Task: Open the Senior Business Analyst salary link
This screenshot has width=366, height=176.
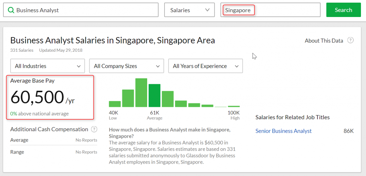Action: pos(284,131)
